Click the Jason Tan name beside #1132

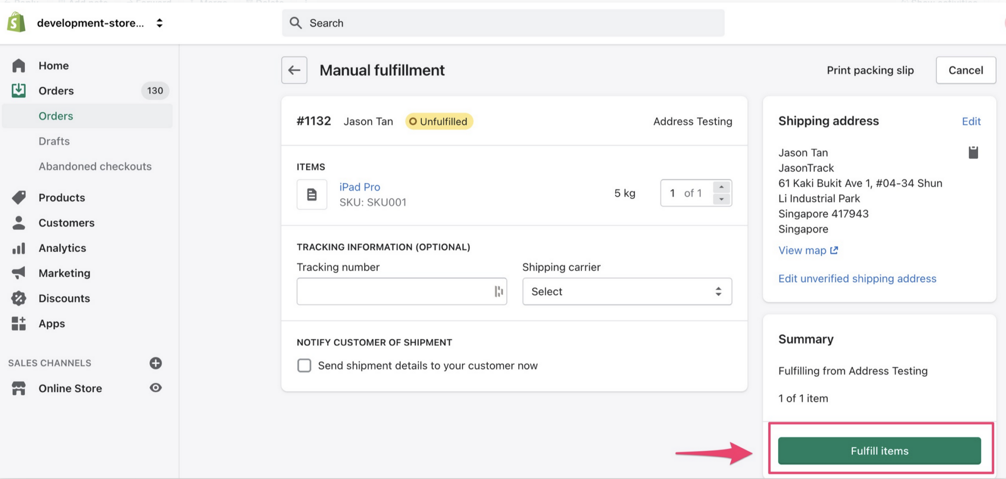click(368, 121)
